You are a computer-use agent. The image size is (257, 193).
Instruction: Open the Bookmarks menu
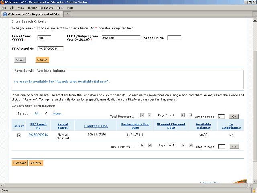click(x=47, y=8)
